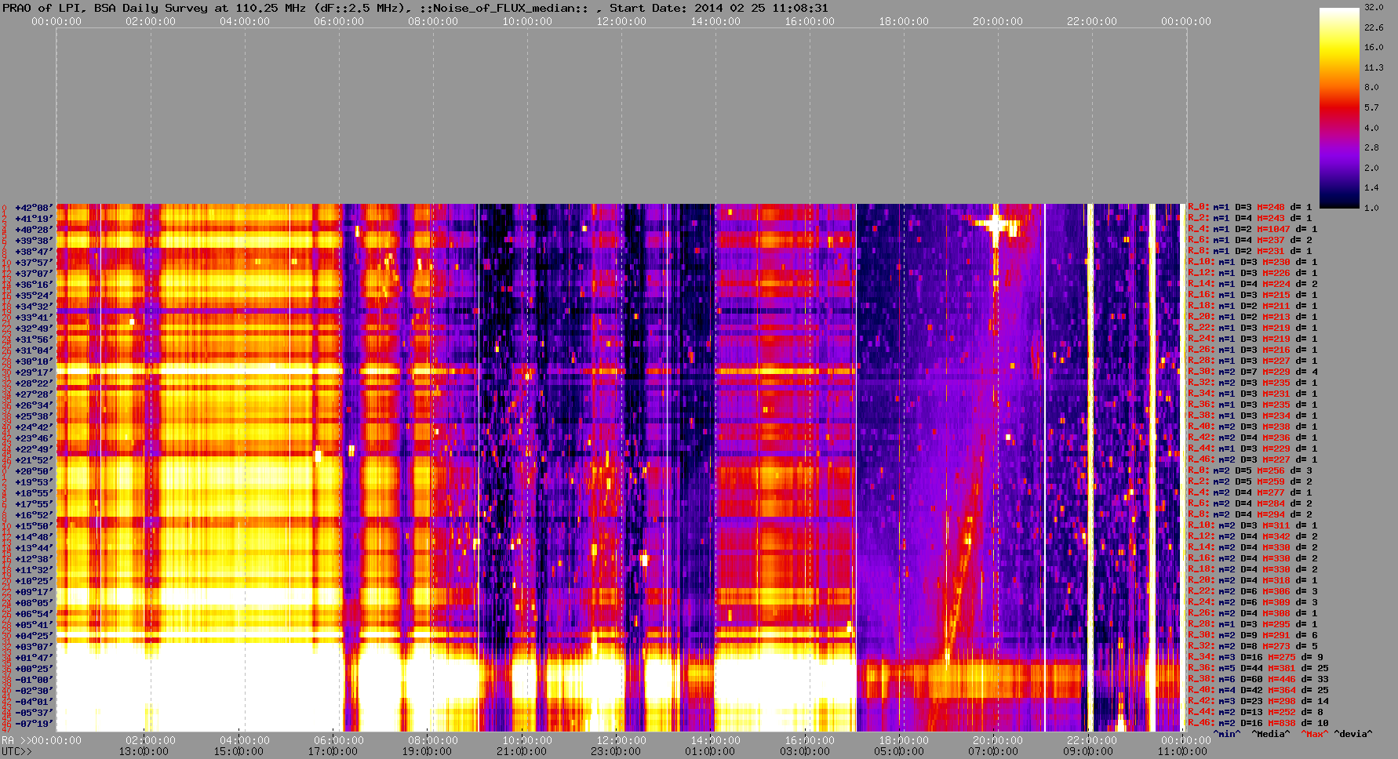
Task: Select the stats row showing M=256
Action: coord(1250,470)
